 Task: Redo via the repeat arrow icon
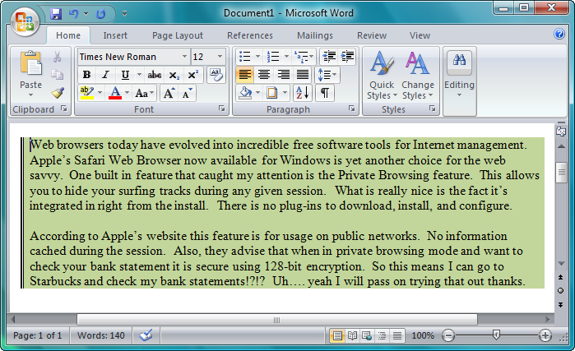100,14
